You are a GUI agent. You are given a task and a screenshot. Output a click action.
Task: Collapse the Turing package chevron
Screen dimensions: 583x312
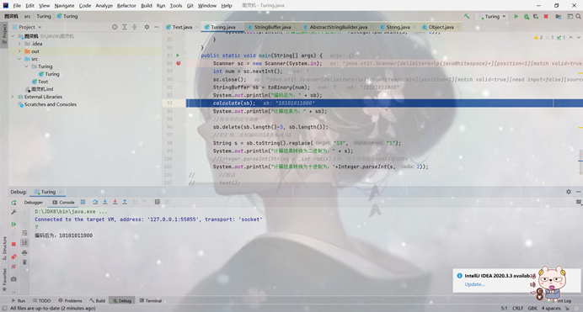[27, 66]
